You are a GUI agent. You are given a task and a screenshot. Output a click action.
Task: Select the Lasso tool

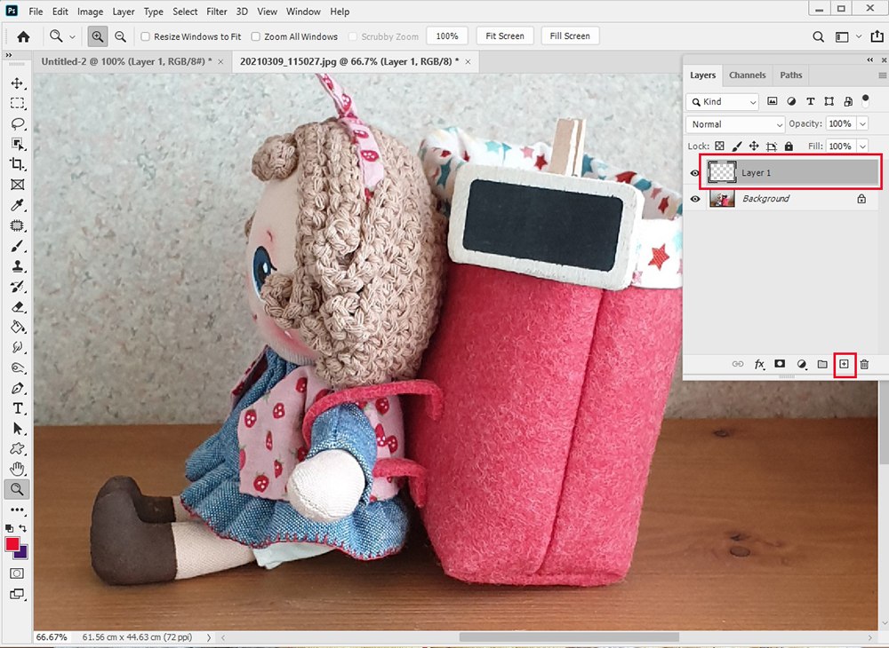click(17, 123)
